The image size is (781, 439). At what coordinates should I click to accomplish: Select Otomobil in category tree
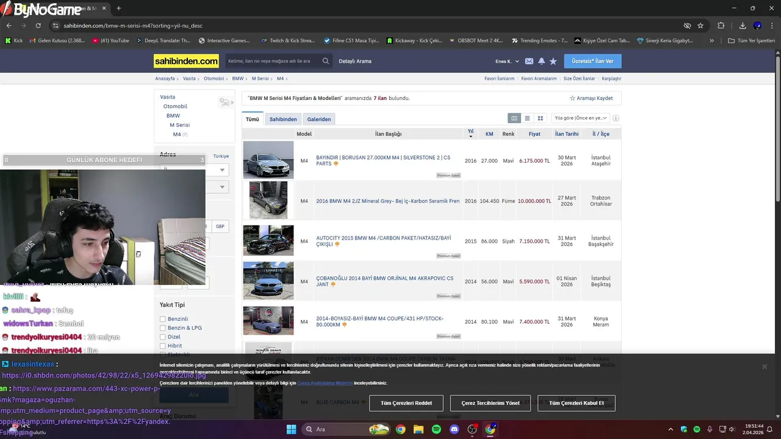click(x=175, y=106)
